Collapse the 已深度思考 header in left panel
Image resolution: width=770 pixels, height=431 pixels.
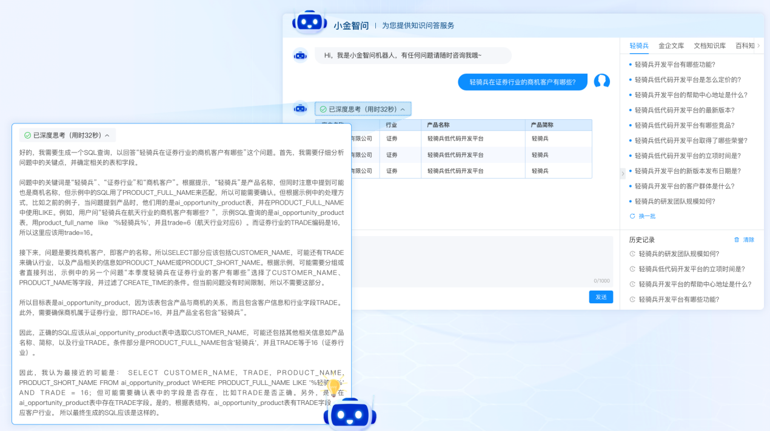[x=107, y=136]
